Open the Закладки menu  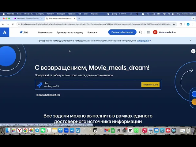click(x=61, y=14)
